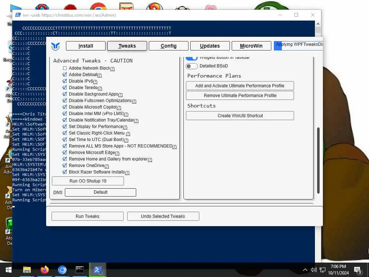Uncheck Set Classic Right-Click Menu
Viewport: 369px width, 277px height.
(x=65, y=133)
